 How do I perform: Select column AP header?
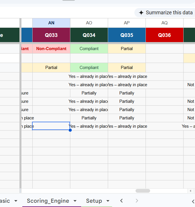[x=127, y=23]
